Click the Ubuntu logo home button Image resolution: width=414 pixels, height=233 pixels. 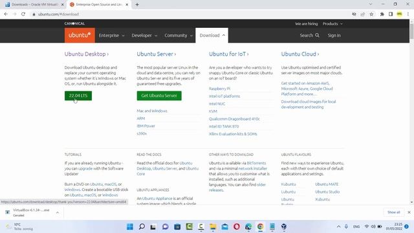click(x=80, y=35)
